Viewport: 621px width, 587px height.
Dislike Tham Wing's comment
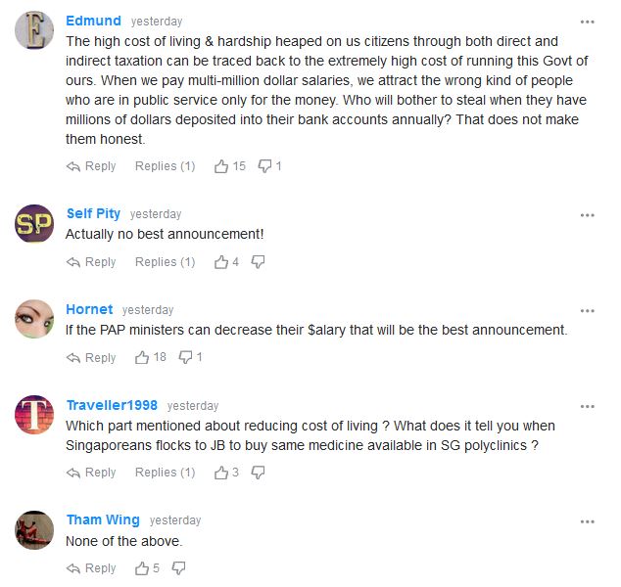(178, 568)
